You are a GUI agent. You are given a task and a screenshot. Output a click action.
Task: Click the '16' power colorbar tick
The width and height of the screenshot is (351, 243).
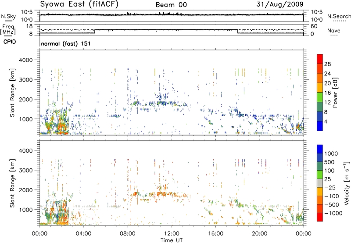click(327, 93)
